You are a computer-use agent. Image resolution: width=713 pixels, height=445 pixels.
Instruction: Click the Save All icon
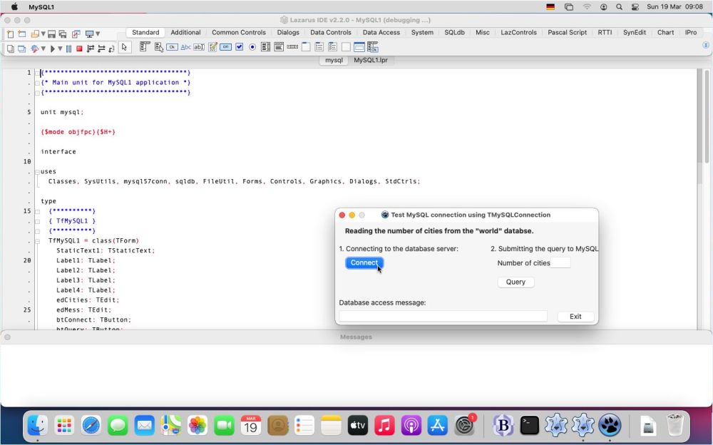point(63,34)
